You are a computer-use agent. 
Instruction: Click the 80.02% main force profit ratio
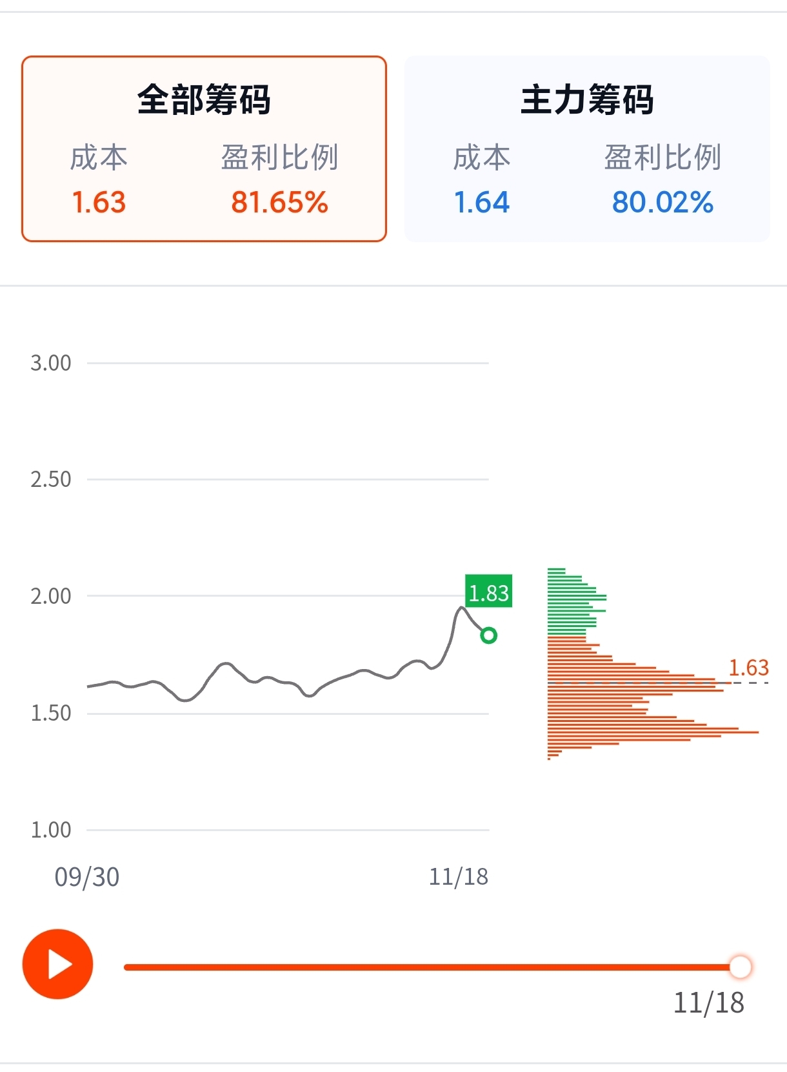coord(662,202)
